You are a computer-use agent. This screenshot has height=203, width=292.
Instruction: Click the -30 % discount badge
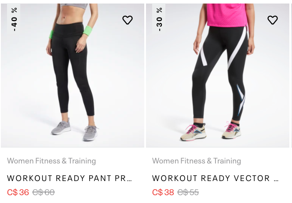[x=159, y=19]
